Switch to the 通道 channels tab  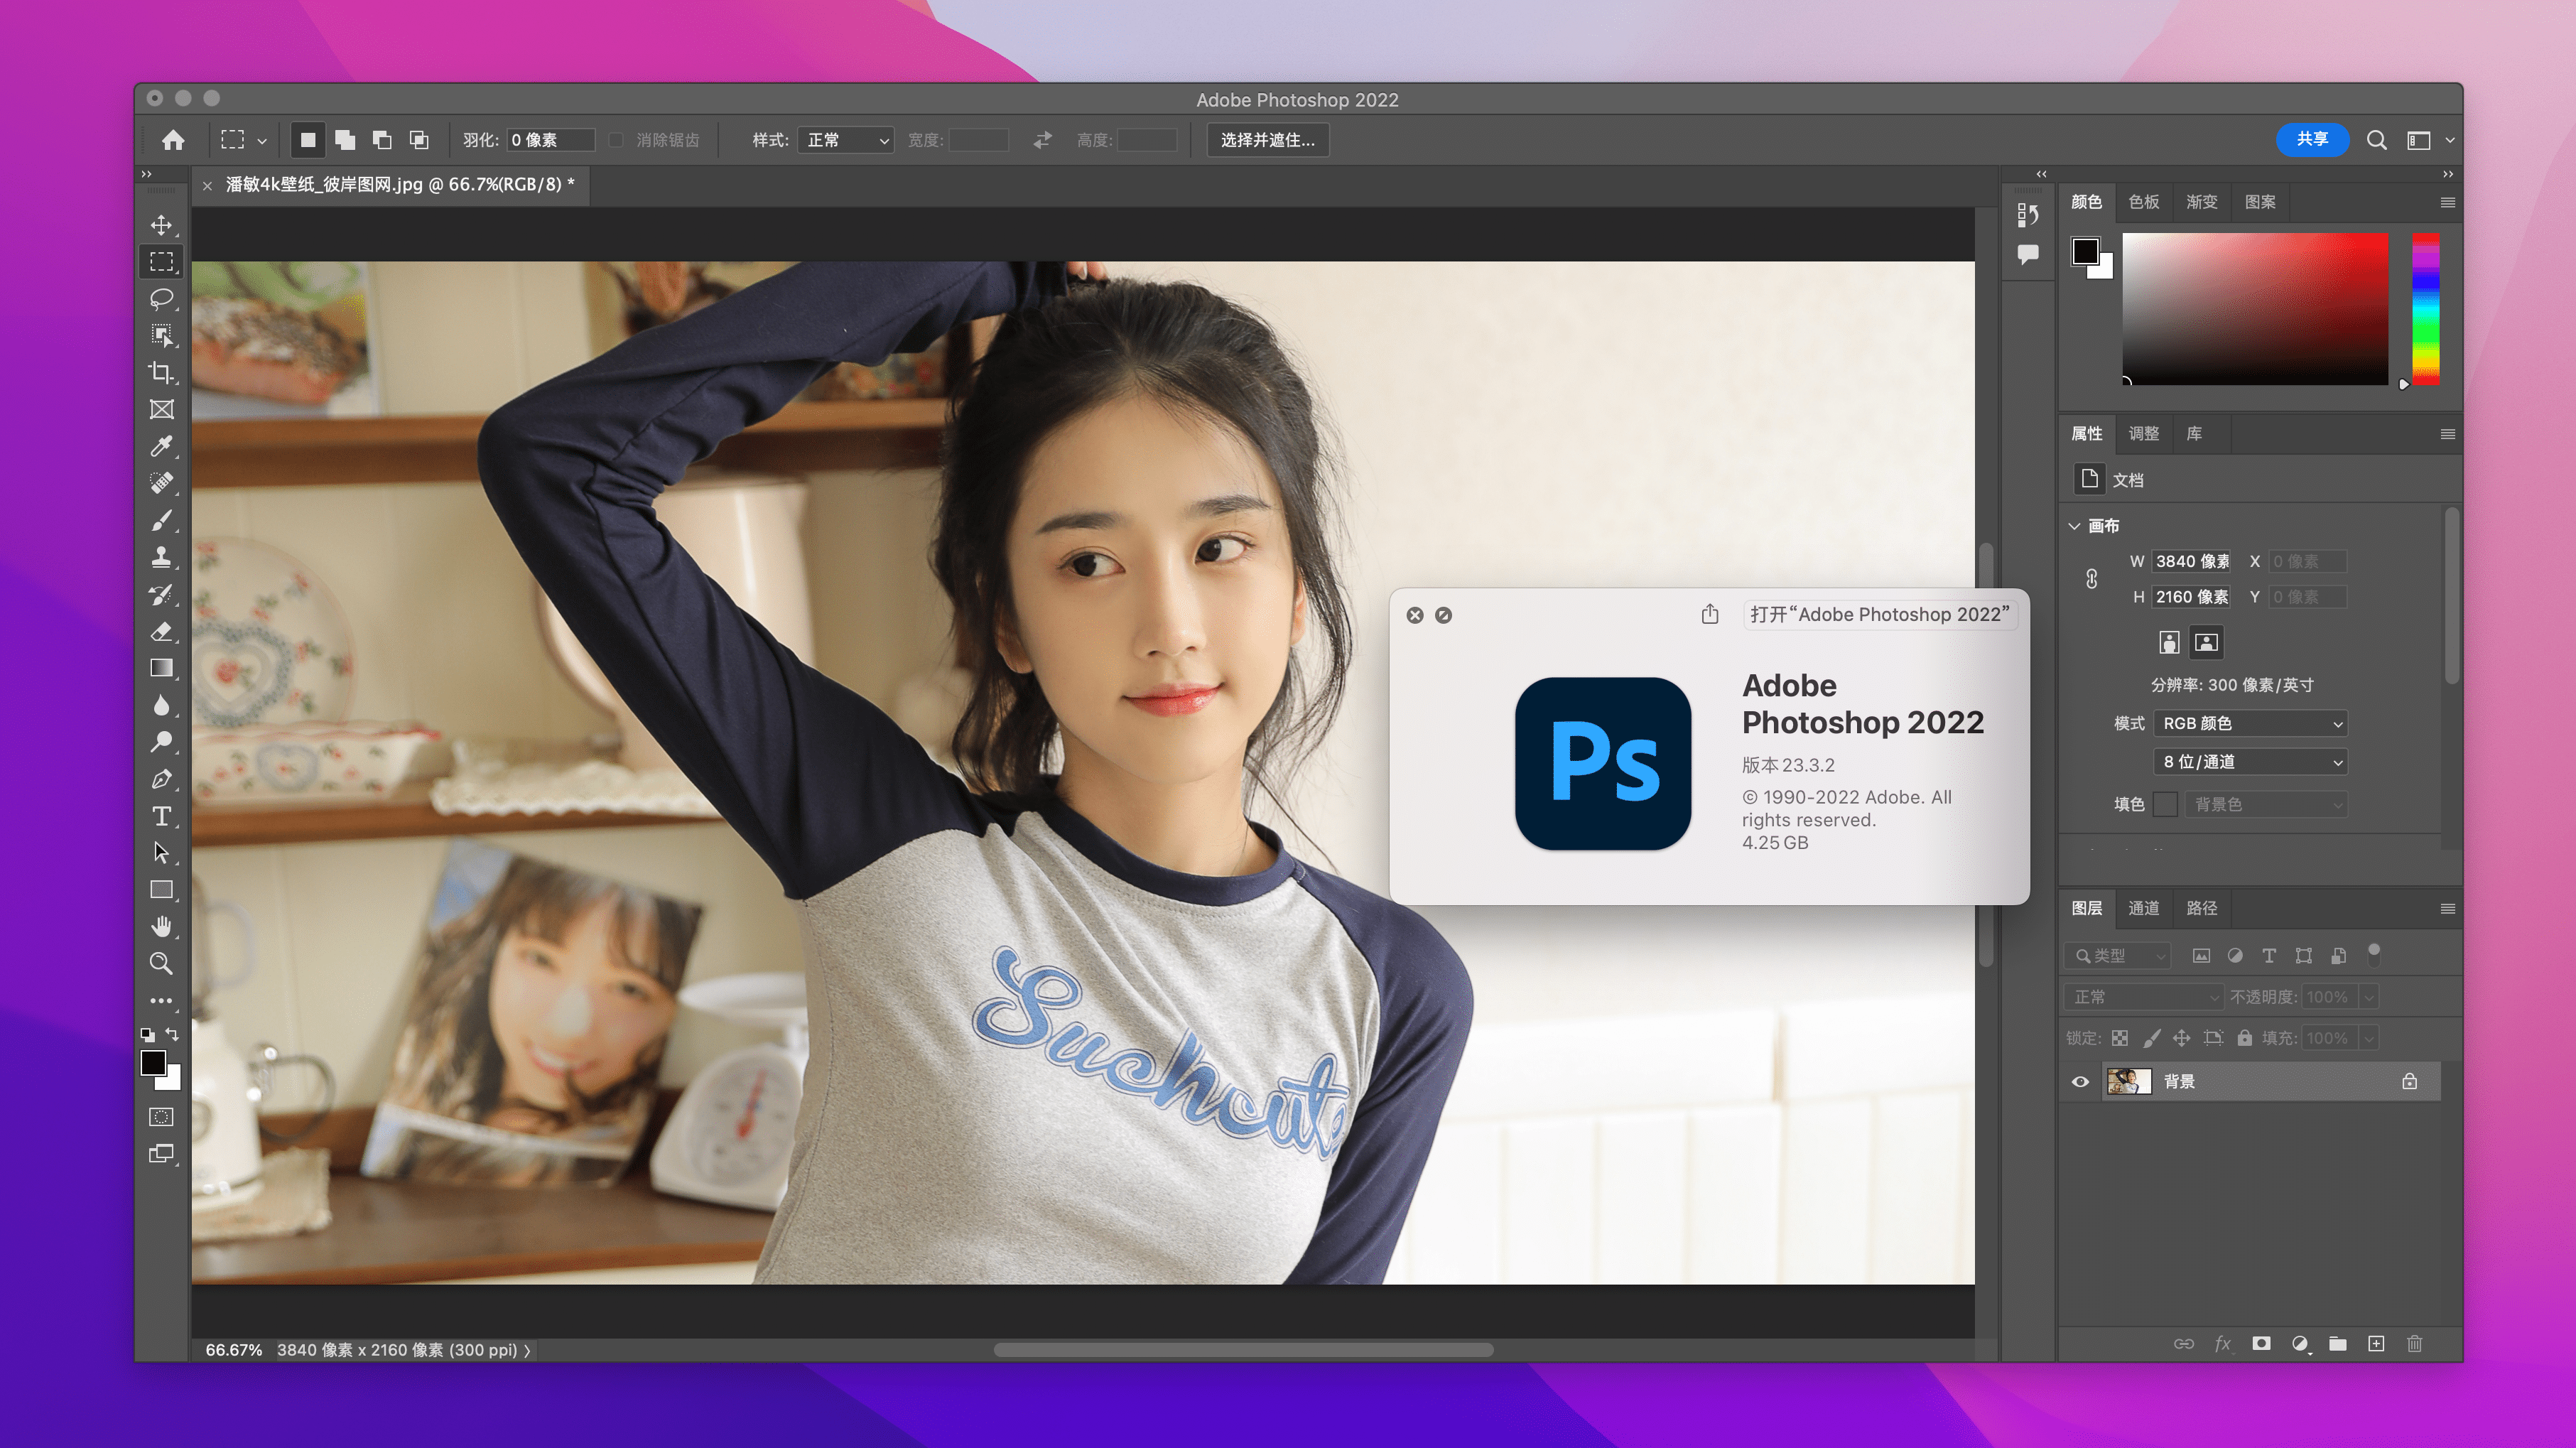tap(2143, 908)
